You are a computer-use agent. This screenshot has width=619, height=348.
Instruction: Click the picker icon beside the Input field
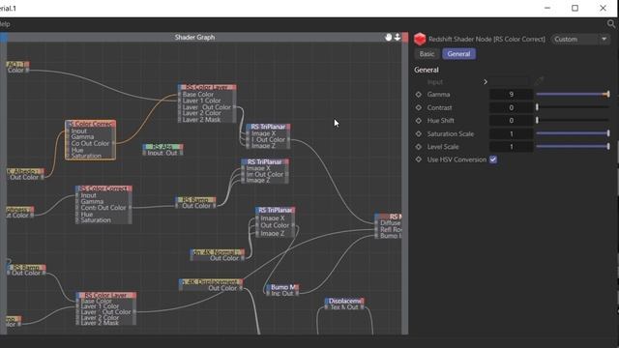pyautogui.click(x=540, y=81)
